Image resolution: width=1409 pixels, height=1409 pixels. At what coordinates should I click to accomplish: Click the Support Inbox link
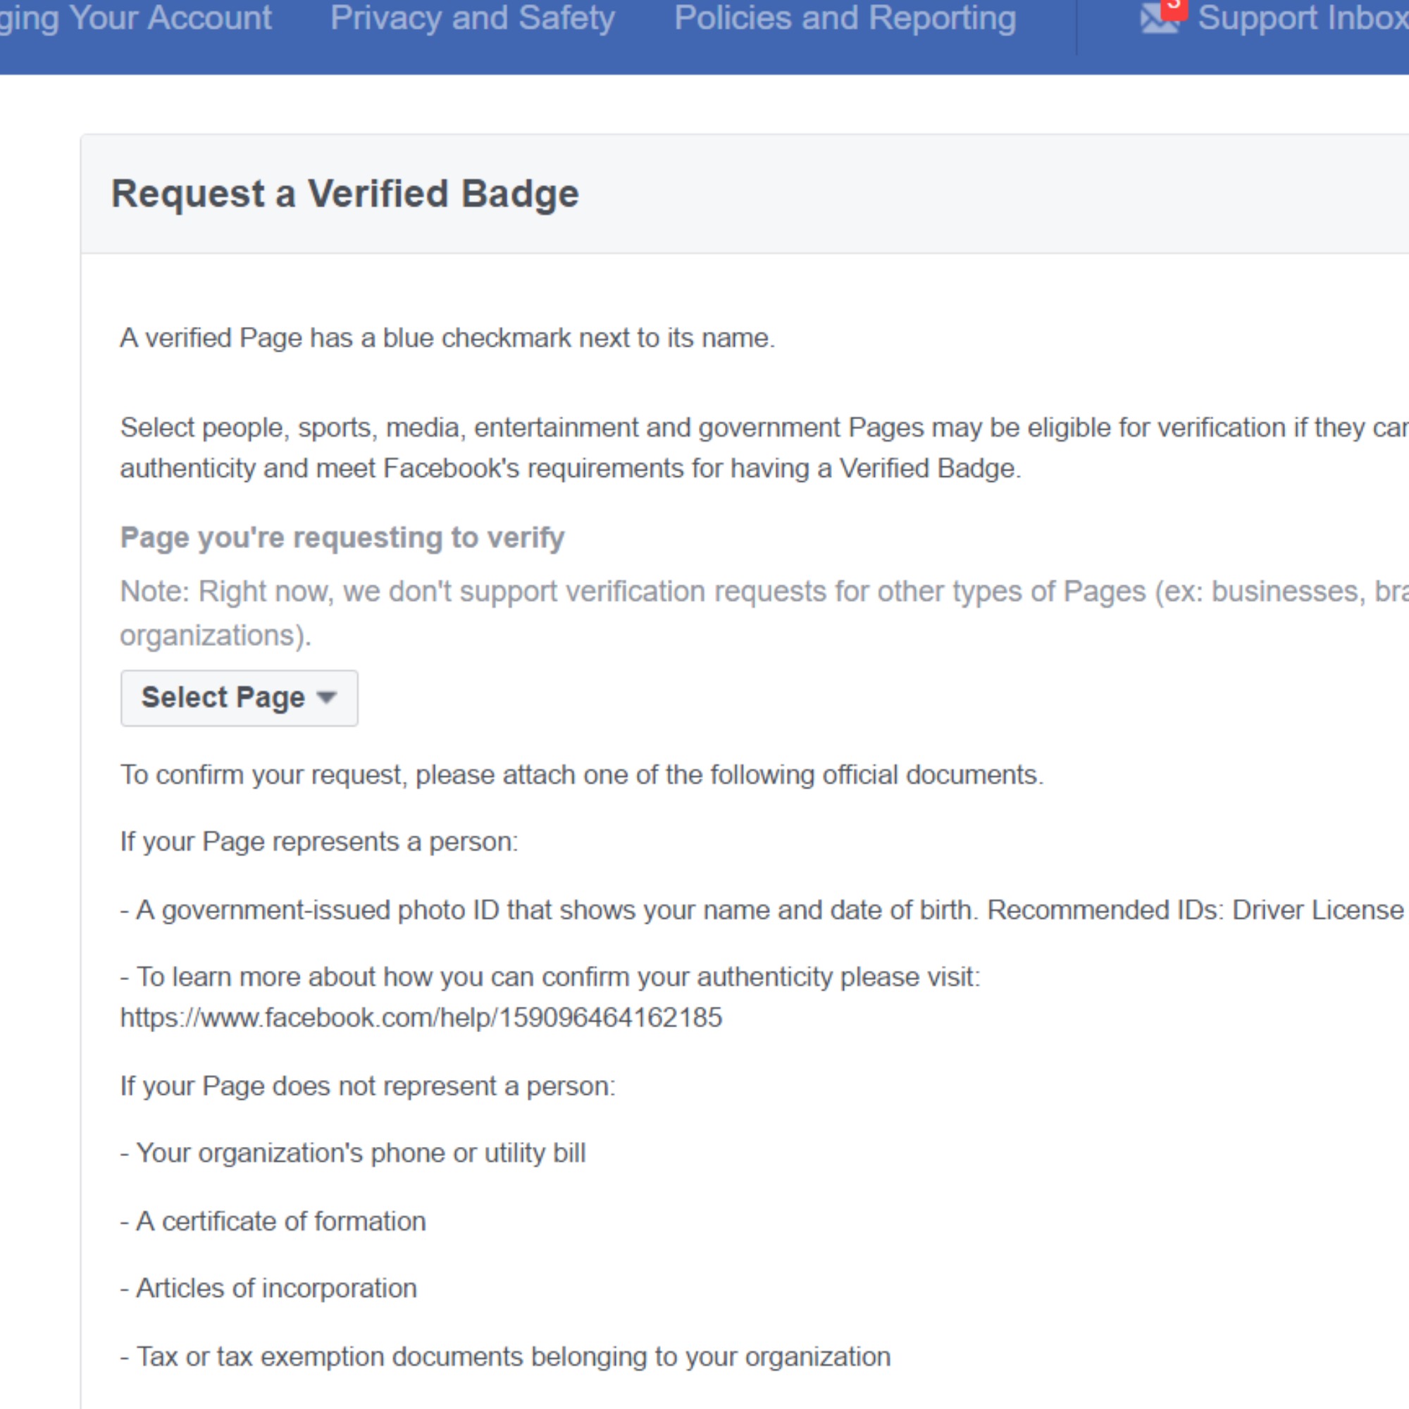point(1303,18)
